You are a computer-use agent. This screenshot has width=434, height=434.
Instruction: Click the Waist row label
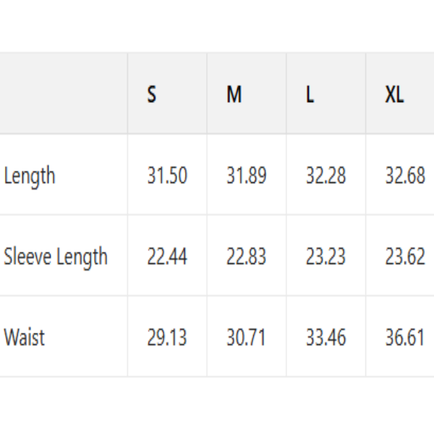point(24,338)
